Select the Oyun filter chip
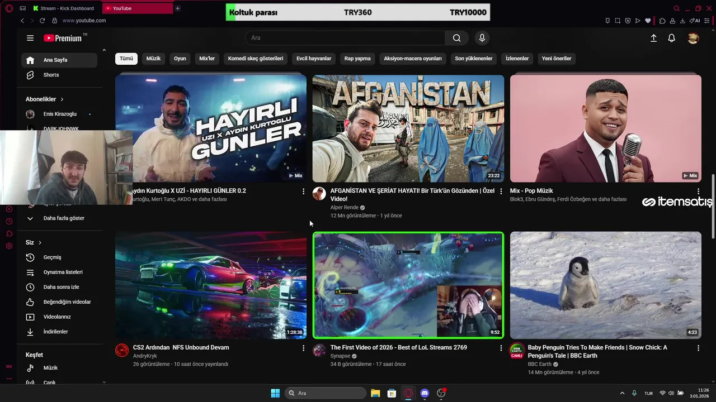The width and height of the screenshot is (716, 402). coord(180,59)
